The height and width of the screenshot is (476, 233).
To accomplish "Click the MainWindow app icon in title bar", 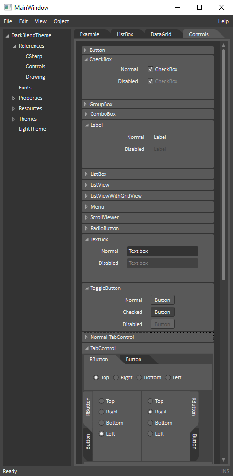I will 8,8.
